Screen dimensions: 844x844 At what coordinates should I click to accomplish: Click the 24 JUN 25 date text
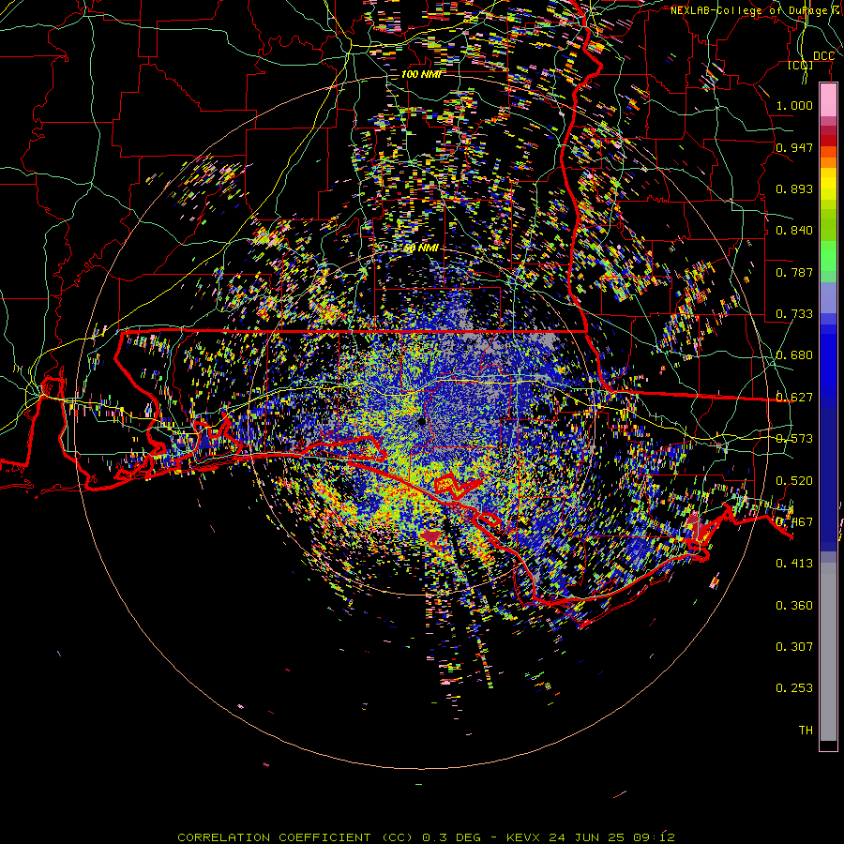pyautogui.click(x=587, y=837)
